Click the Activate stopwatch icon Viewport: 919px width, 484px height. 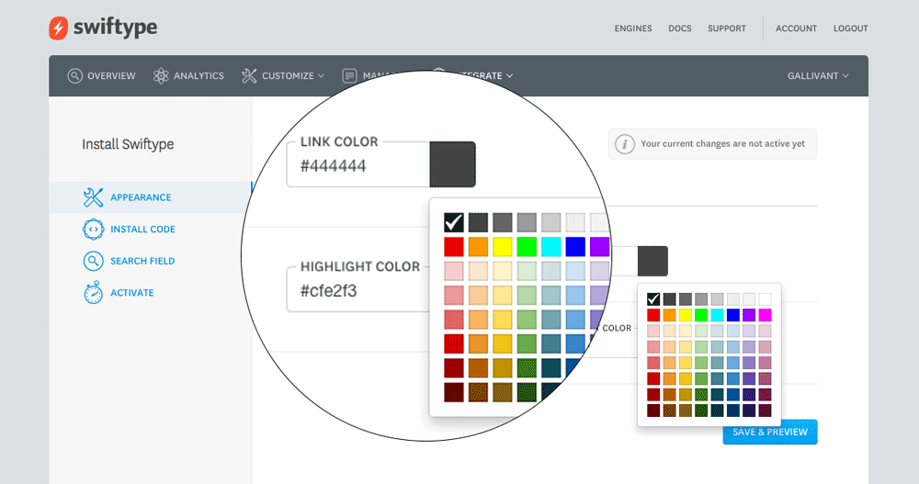click(x=93, y=293)
